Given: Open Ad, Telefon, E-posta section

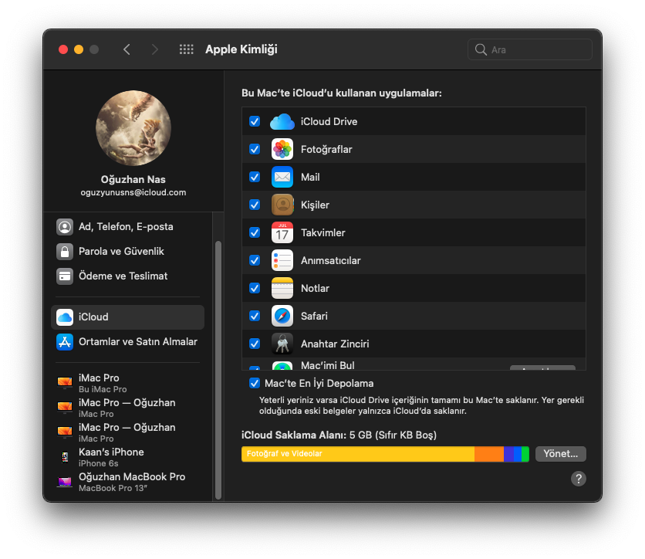Looking at the screenshot, I should click(127, 227).
